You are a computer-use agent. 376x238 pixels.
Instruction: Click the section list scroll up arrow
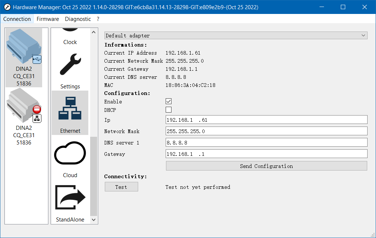point(93,32)
